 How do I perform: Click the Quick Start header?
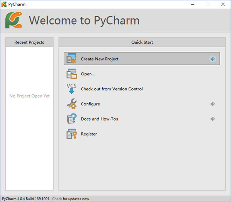[x=142, y=42]
